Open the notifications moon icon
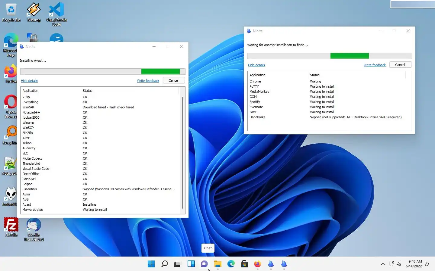The width and height of the screenshot is (435, 271). [427, 264]
